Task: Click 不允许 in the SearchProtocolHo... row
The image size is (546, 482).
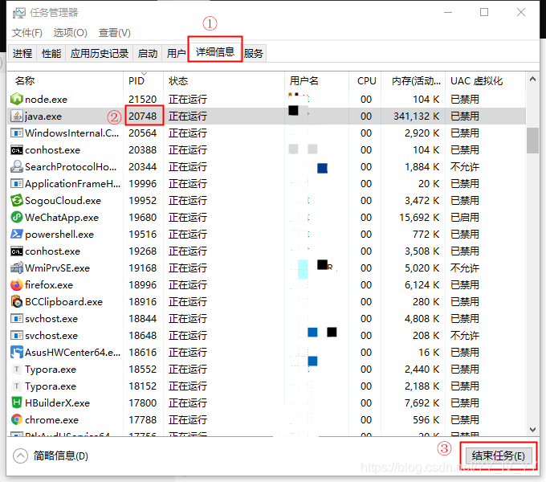Action: [465, 167]
